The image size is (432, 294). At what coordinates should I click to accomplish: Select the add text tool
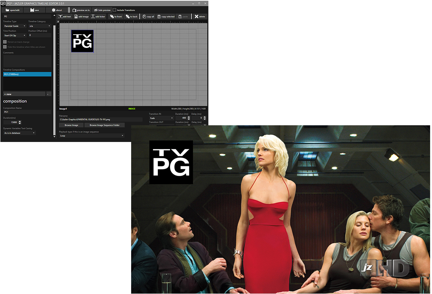click(x=66, y=17)
